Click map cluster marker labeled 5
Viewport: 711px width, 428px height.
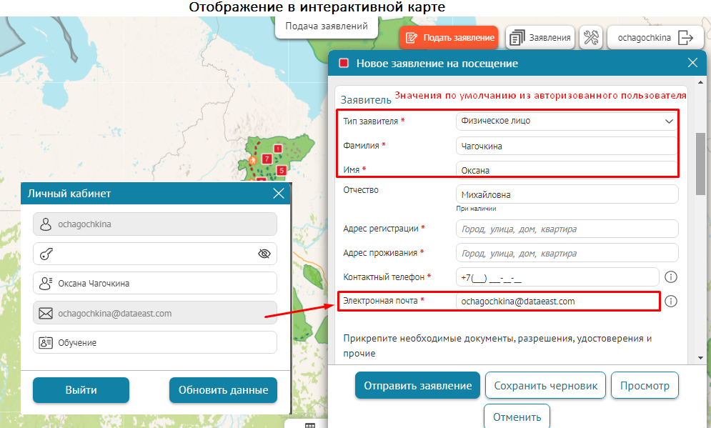(x=282, y=170)
